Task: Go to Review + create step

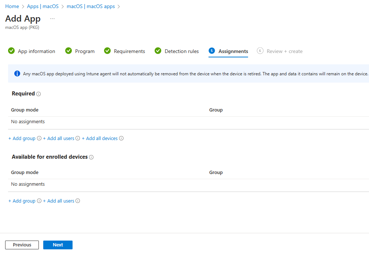Action: [284, 51]
